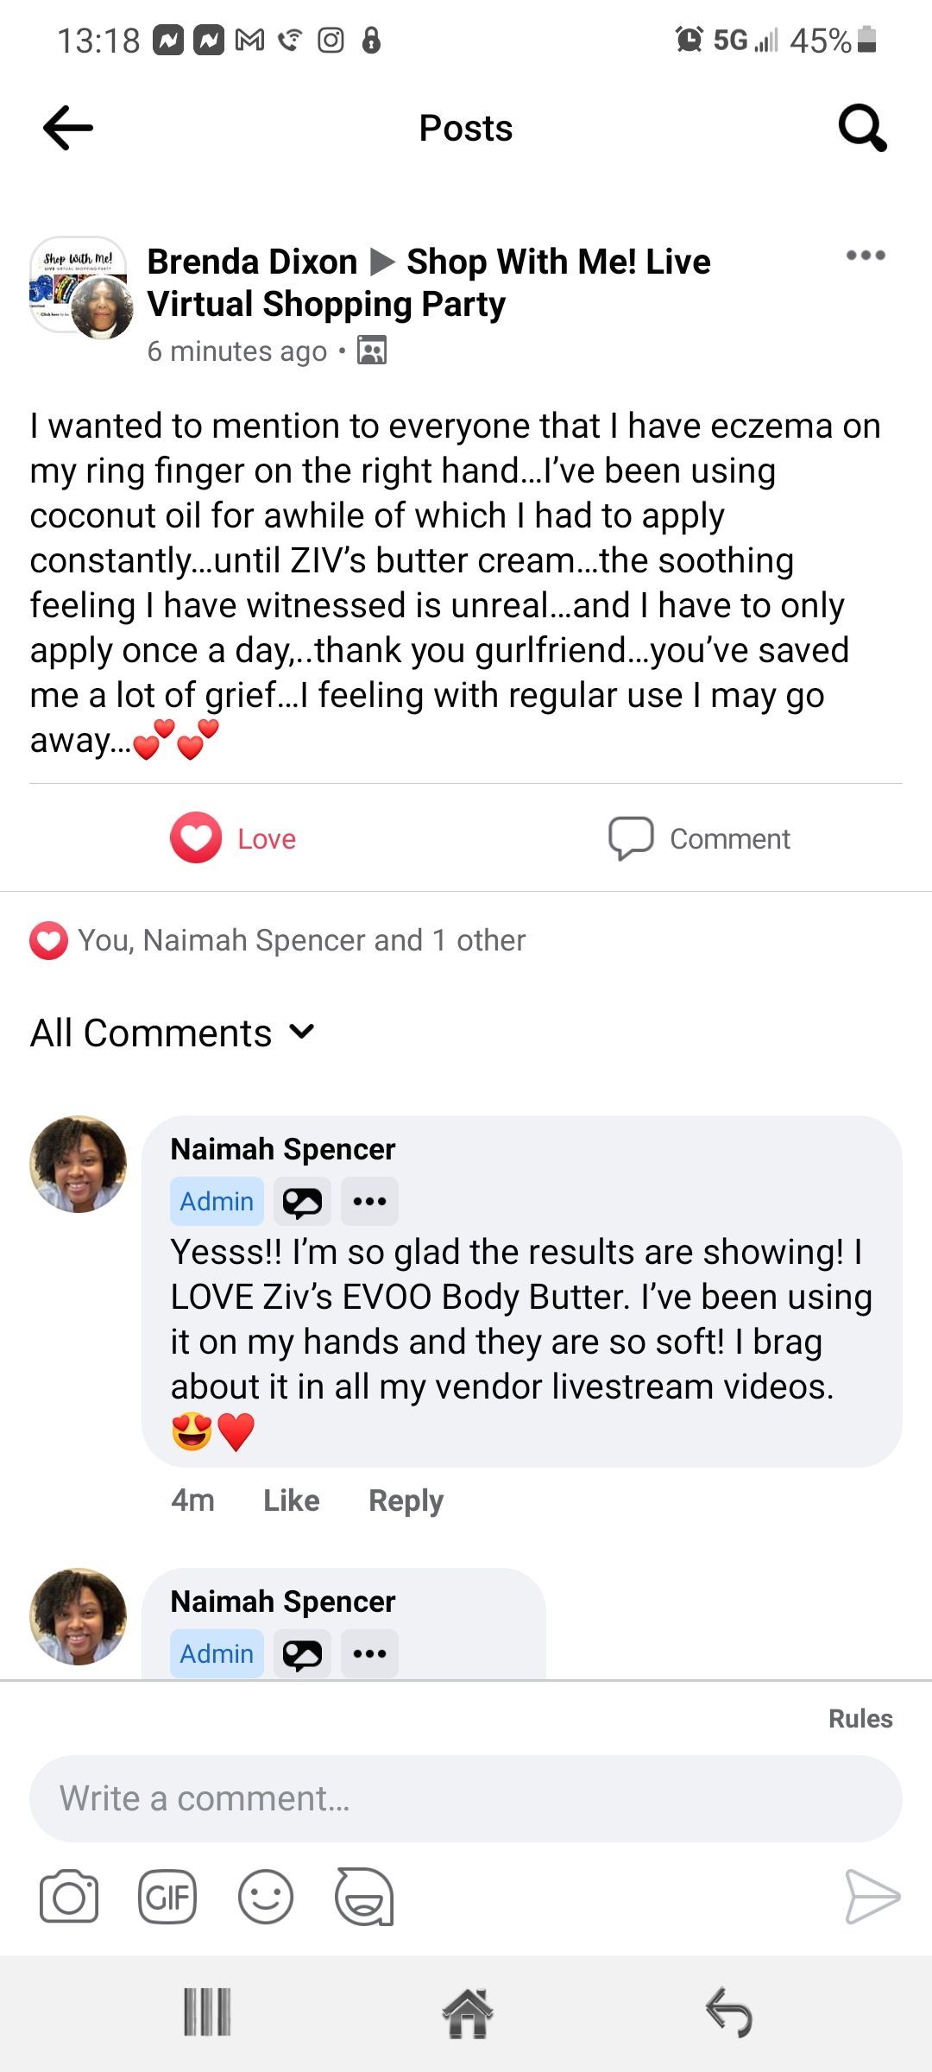The height and width of the screenshot is (2072, 932).
Task: Open the emoji smiley picker
Action: 266,1897
